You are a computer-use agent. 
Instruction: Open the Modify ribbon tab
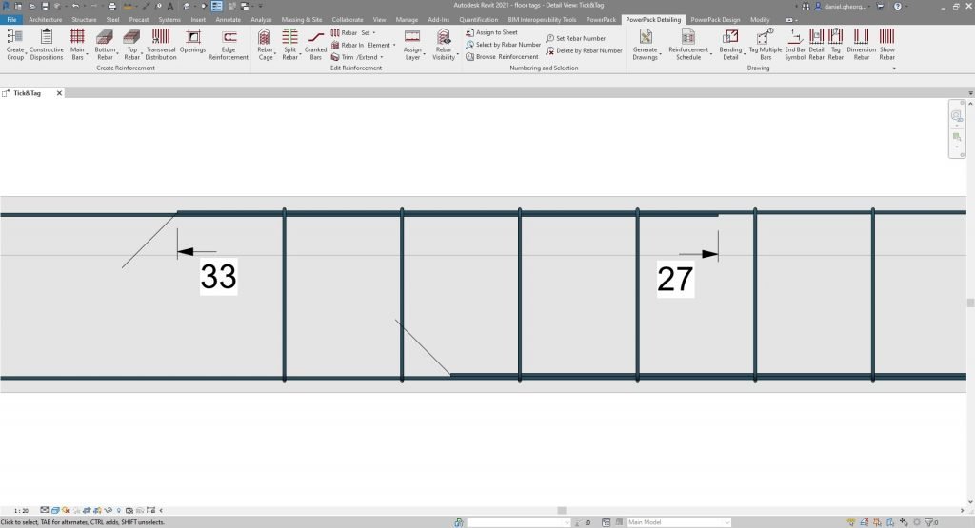pos(760,20)
